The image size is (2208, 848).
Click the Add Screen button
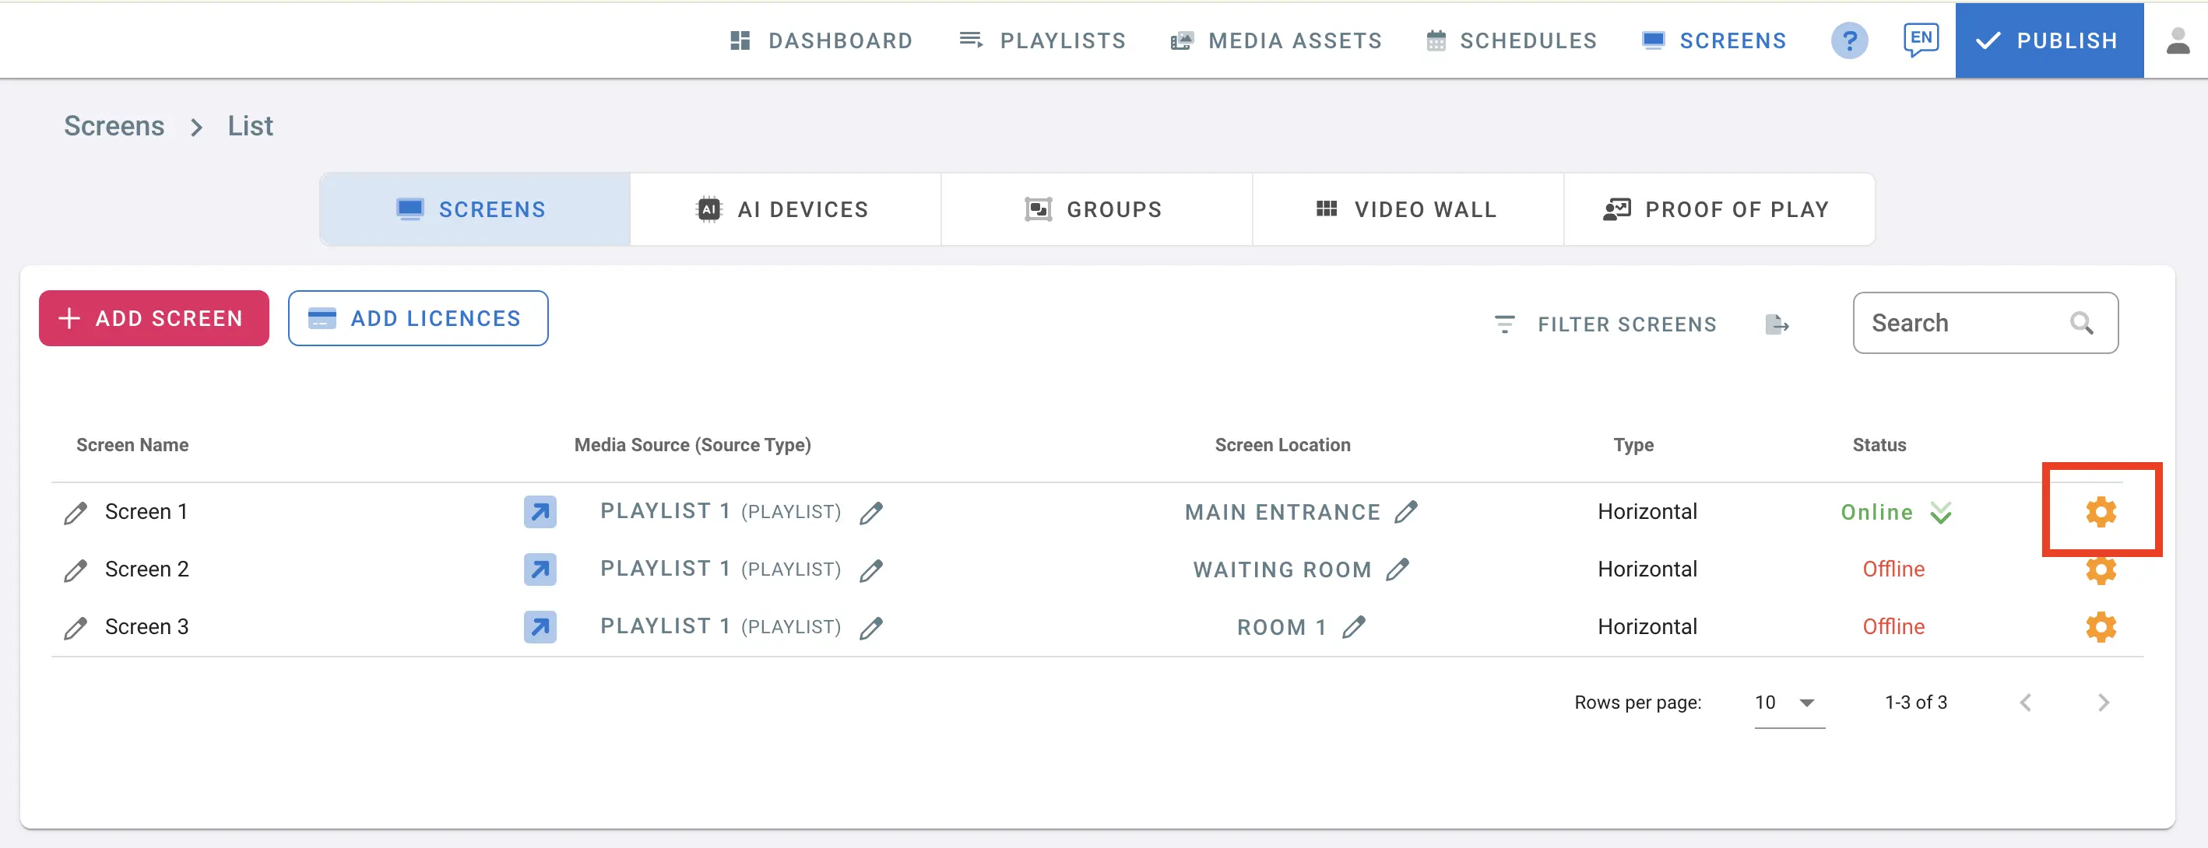click(x=153, y=319)
